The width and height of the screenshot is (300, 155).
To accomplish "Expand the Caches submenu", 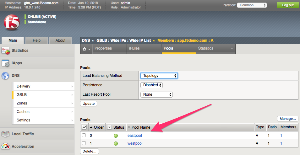I will [72, 112].
